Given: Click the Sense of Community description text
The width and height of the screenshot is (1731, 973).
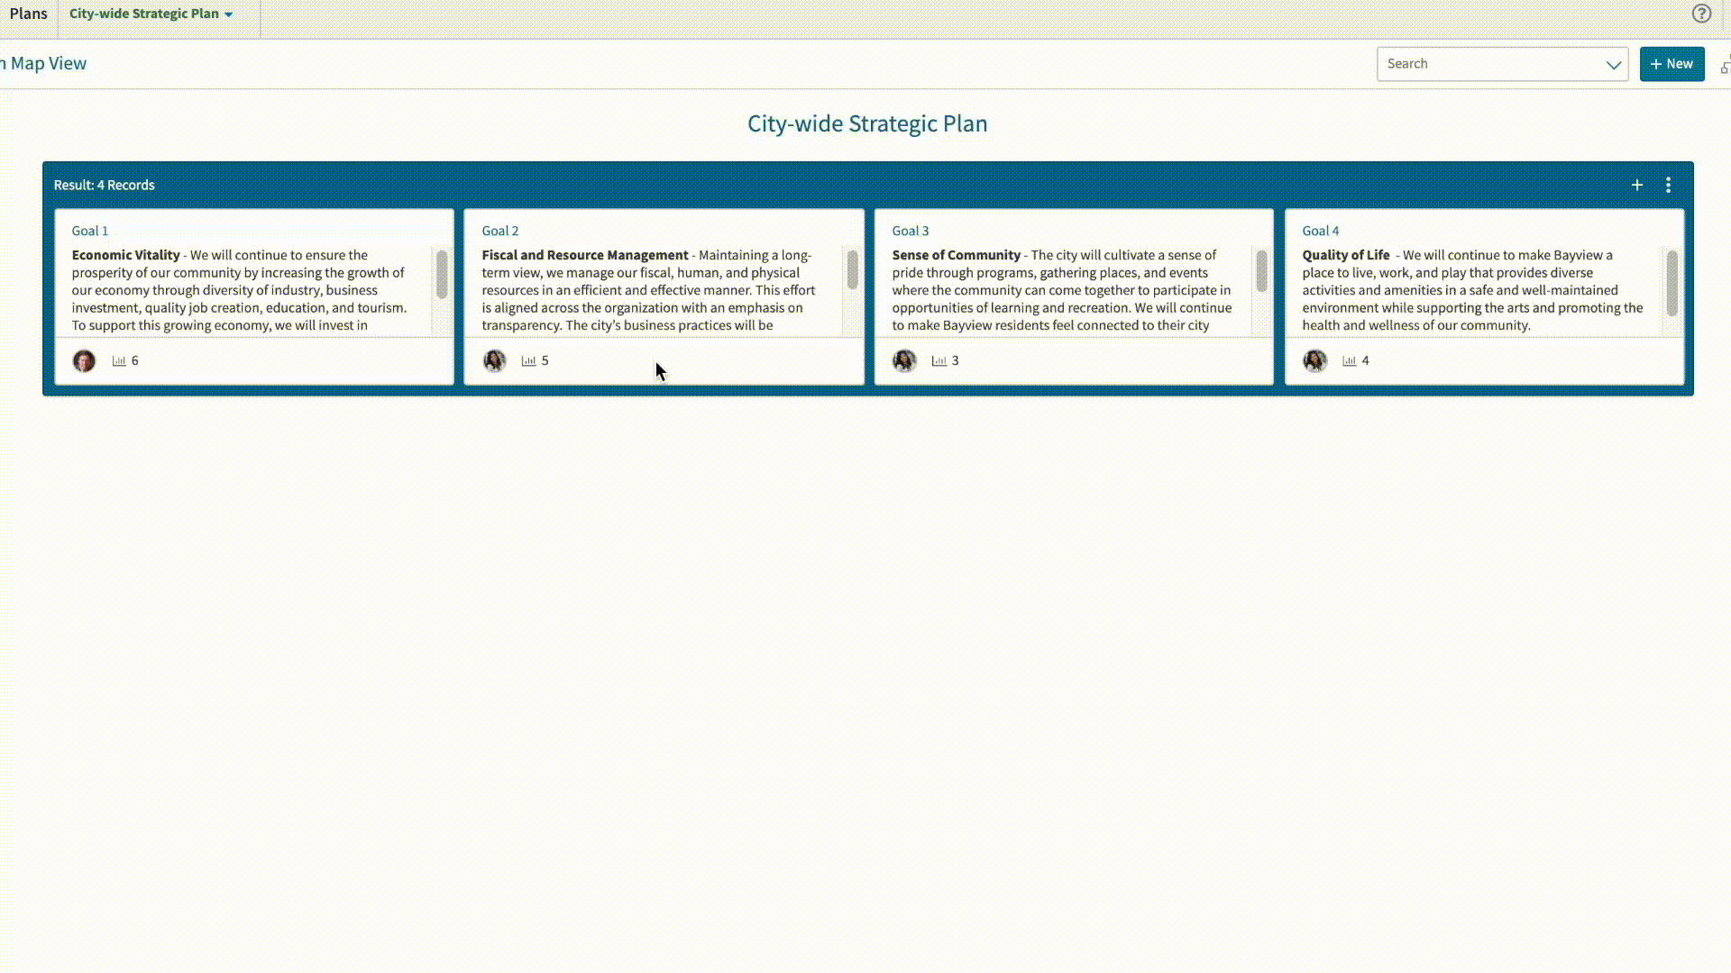Looking at the screenshot, I should tap(1062, 290).
